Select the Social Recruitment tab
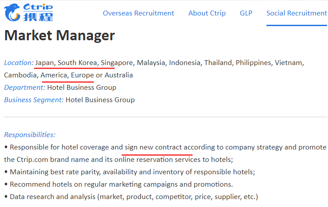Image resolution: width=328 pixels, height=207 pixels. 297,13
